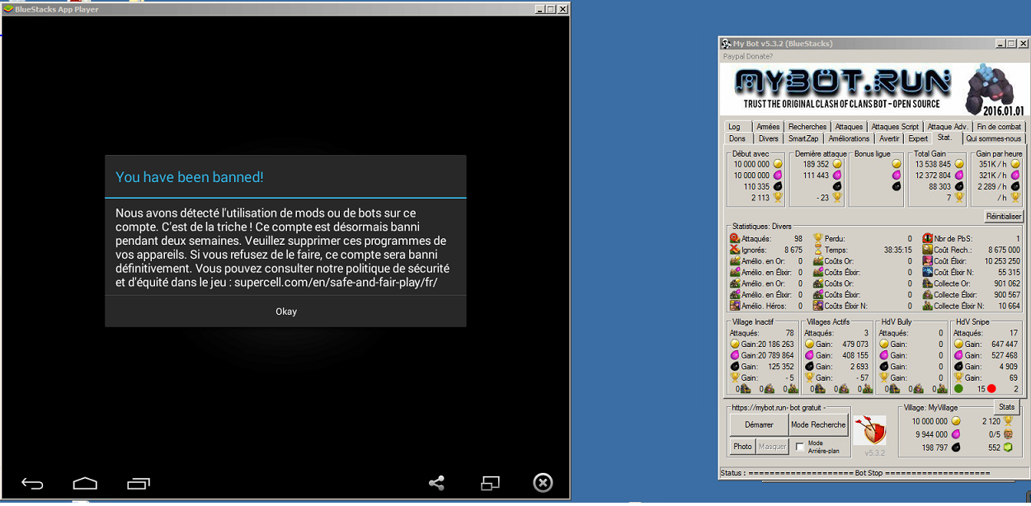Click the pink elixir drop next to 9 944 000
The width and height of the screenshot is (1031, 506).
pyautogui.click(x=956, y=434)
